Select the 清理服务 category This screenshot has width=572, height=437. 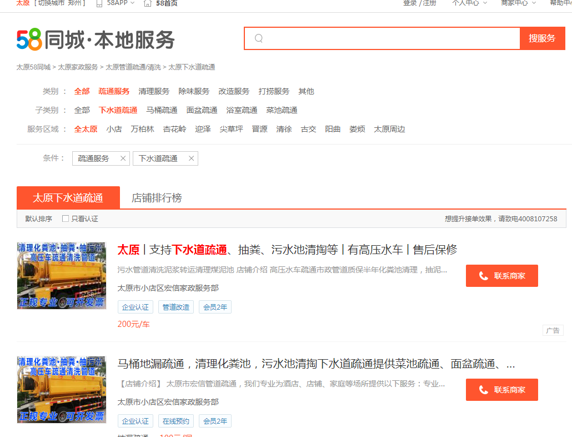(x=154, y=91)
